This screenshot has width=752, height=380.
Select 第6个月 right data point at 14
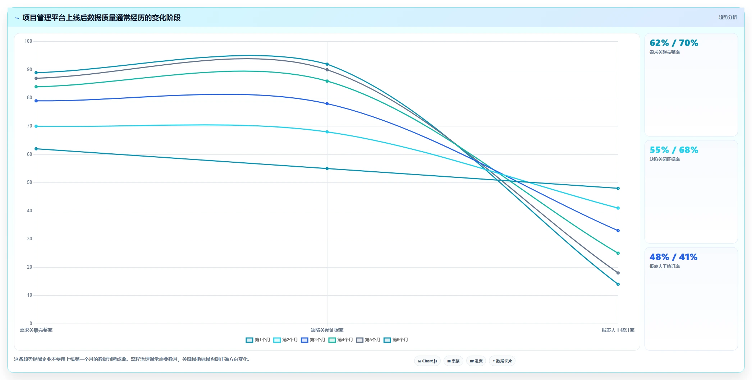click(618, 284)
